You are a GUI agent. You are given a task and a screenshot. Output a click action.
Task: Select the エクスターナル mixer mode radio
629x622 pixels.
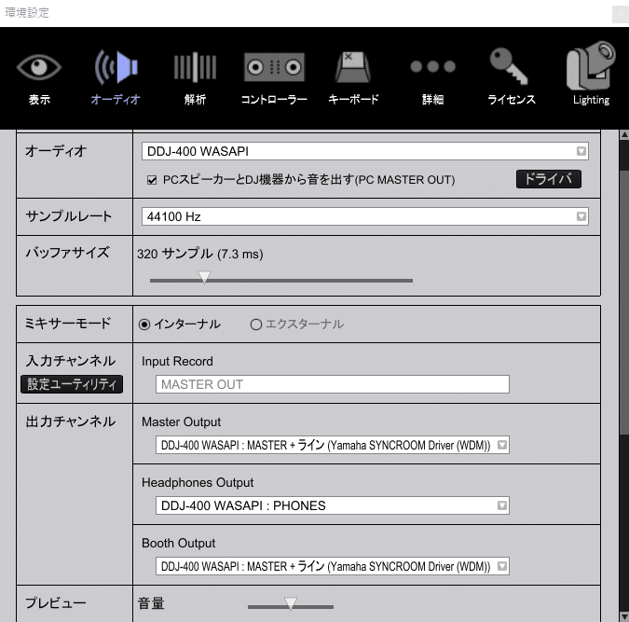256,325
